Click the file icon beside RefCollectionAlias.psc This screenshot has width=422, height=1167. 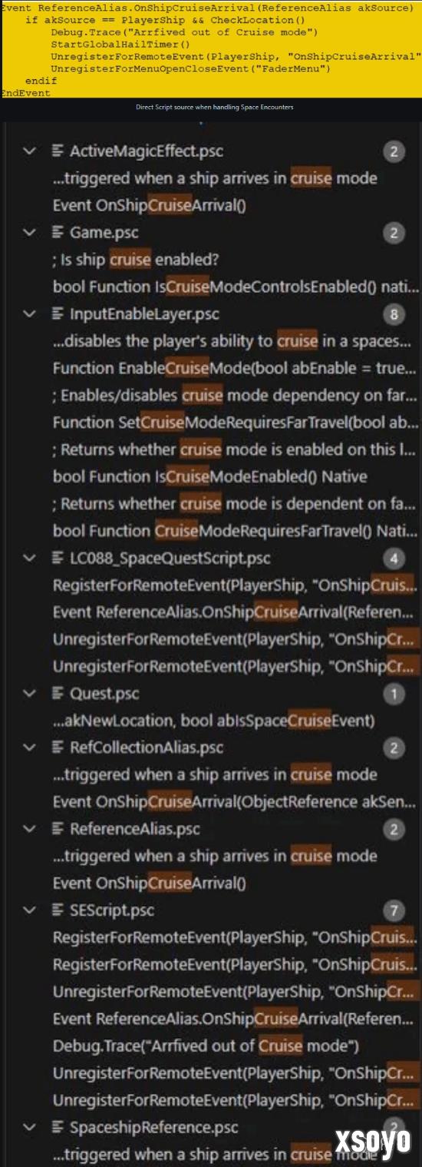pyautogui.click(x=58, y=748)
